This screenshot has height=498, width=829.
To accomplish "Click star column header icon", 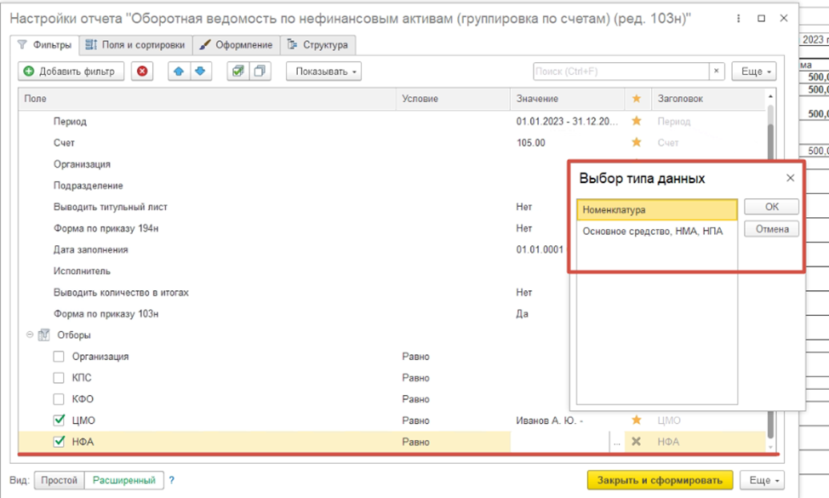I will 637,99.
